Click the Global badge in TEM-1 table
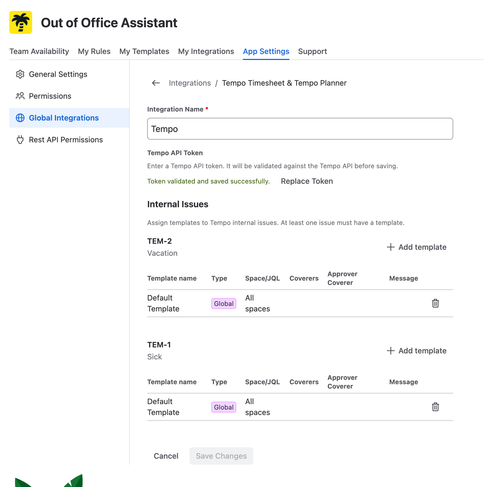484x487 pixels. (x=224, y=407)
